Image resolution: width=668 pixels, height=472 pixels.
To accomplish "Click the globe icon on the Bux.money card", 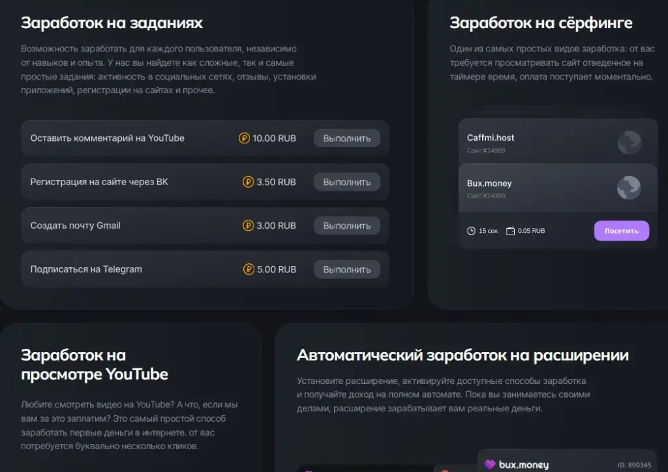I will pos(629,188).
